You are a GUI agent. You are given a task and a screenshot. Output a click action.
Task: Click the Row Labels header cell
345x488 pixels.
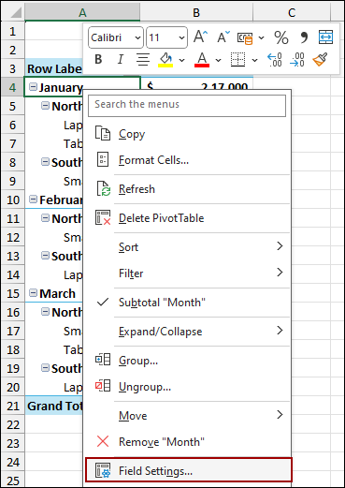pos(54,68)
